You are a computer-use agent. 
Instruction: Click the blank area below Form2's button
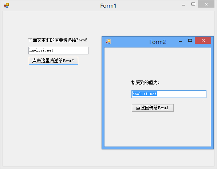tap(158, 129)
